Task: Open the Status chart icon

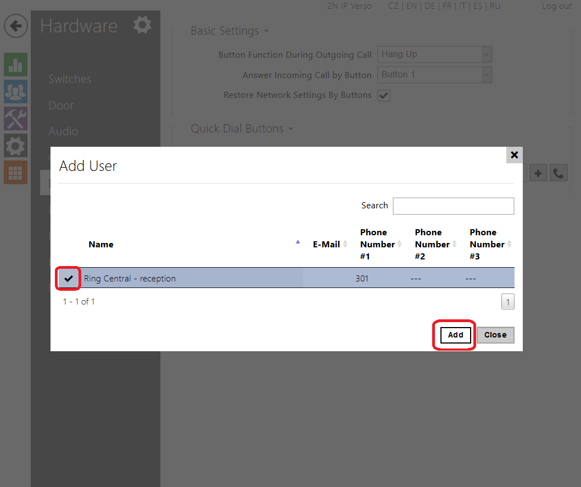Action: [x=15, y=64]
